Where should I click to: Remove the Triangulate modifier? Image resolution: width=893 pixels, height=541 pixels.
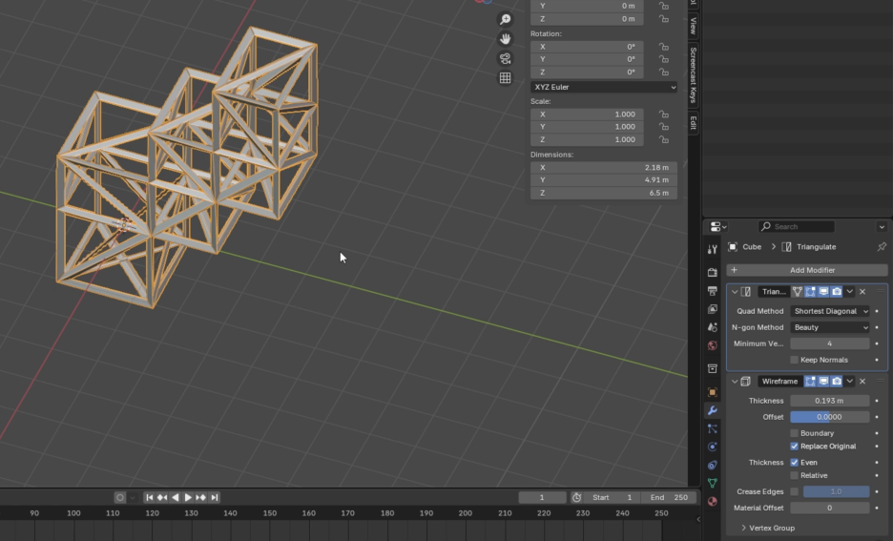coord(862,292)
